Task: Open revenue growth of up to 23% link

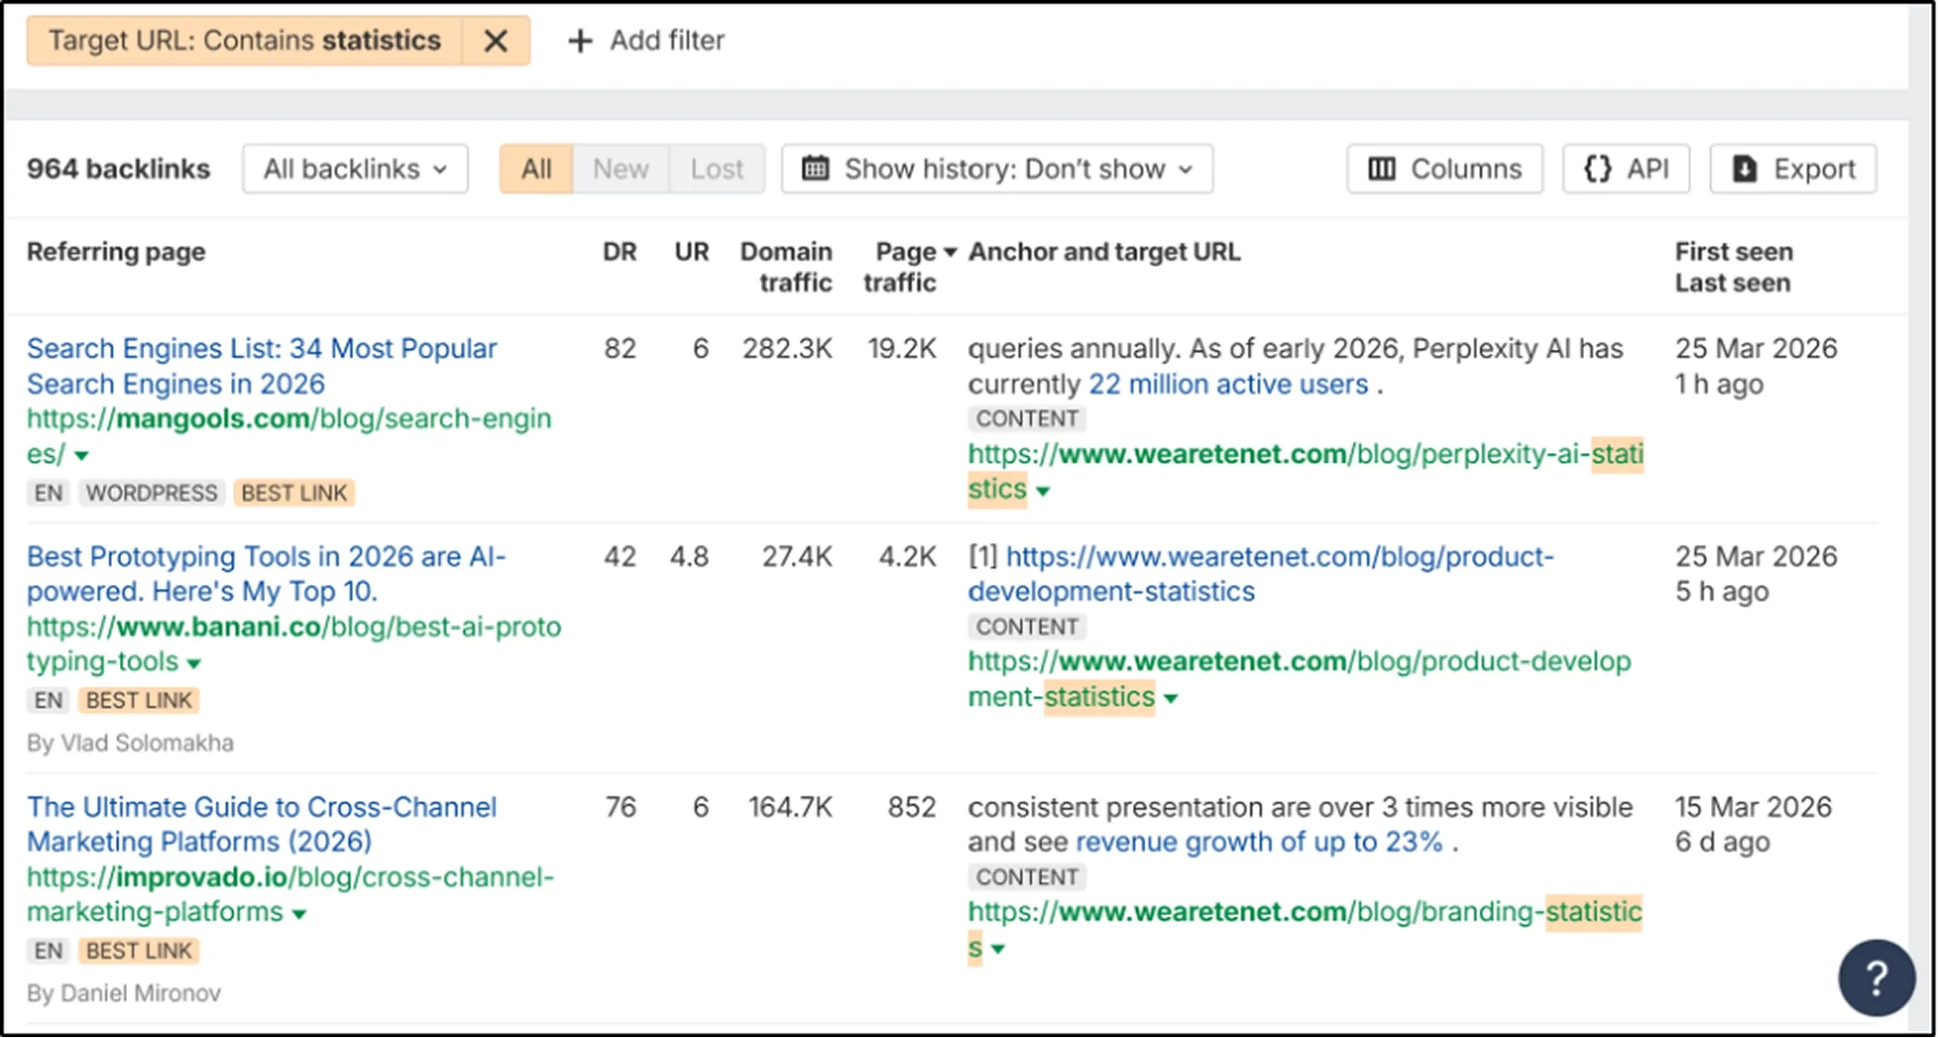Action: point(1259,842)
